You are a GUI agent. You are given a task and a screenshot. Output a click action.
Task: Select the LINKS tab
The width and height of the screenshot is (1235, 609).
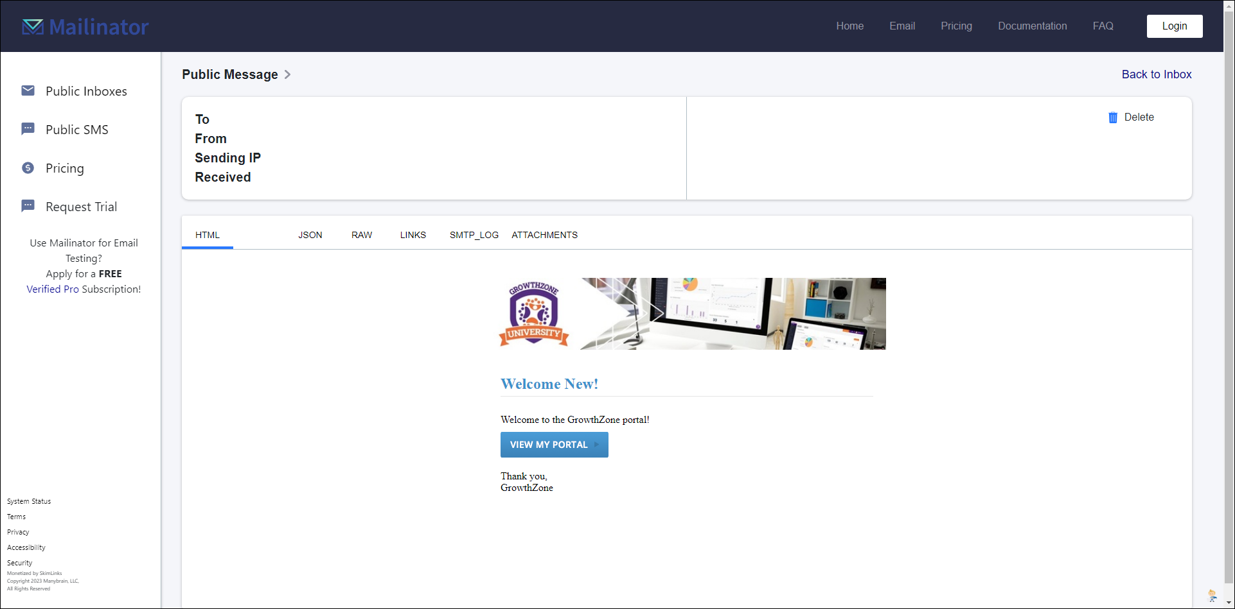pyautogui.click(x=413, y=235)
